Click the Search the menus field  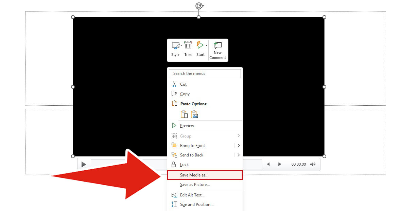pos(205,73)
